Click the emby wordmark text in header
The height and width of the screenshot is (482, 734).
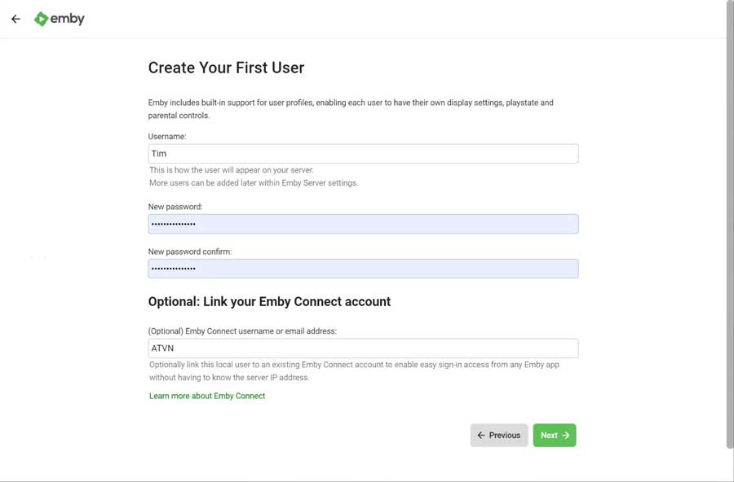click(x=68, y=19)
